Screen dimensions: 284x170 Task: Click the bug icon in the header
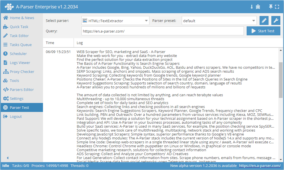click(x=258, y=7)
